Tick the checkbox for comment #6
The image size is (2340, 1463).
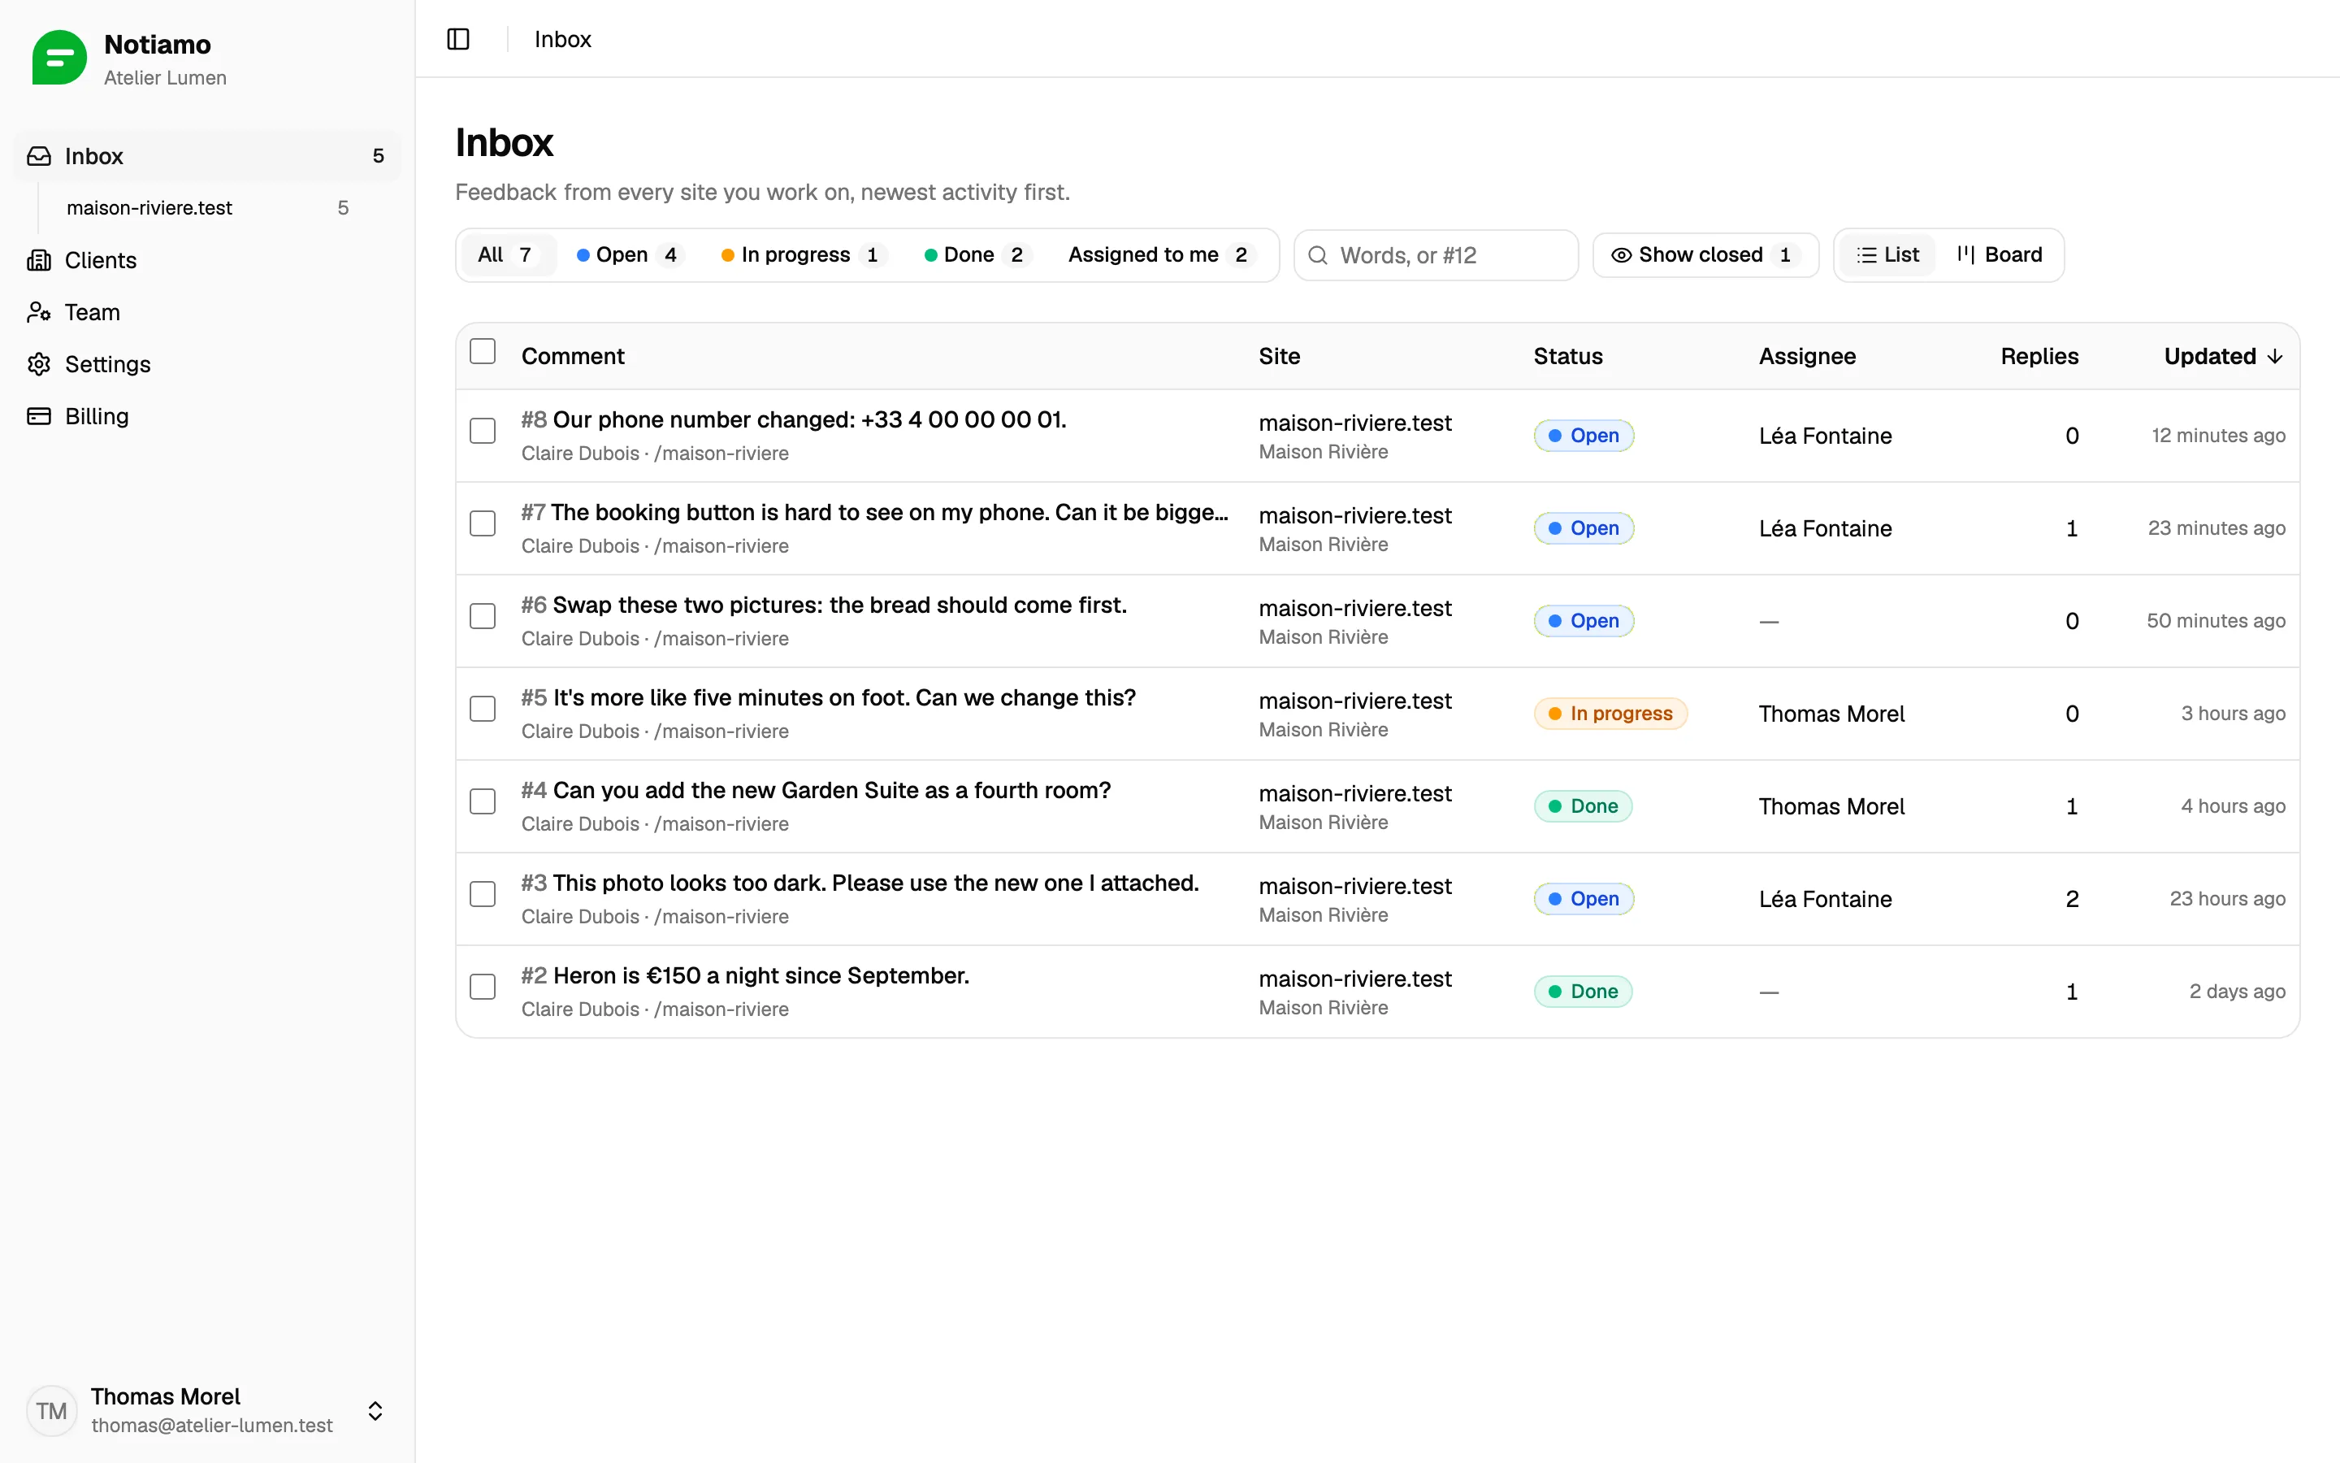click(x=483, y=616)
